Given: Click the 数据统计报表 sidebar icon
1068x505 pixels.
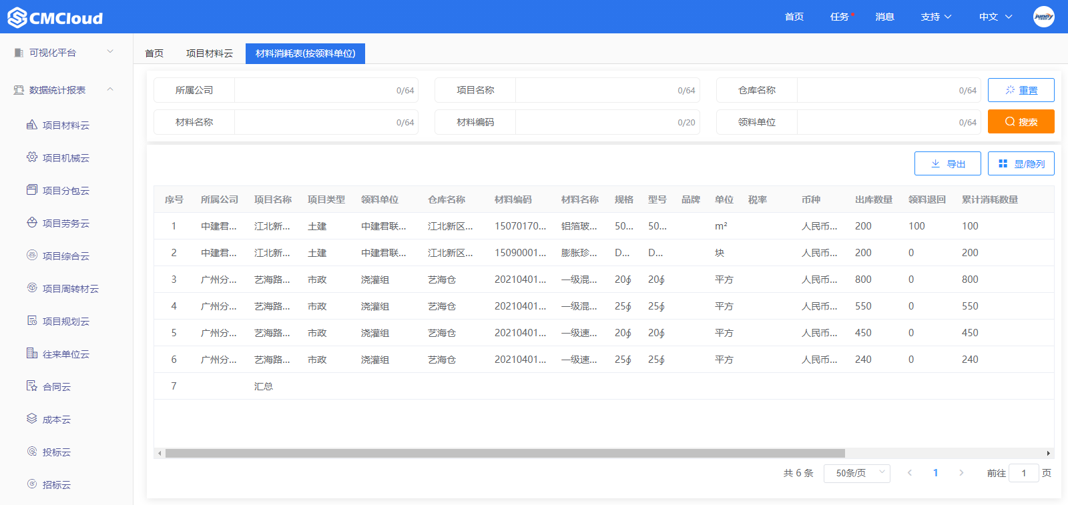Looking at the screenshot, I should pyautogui.click(x=19, y=89).
